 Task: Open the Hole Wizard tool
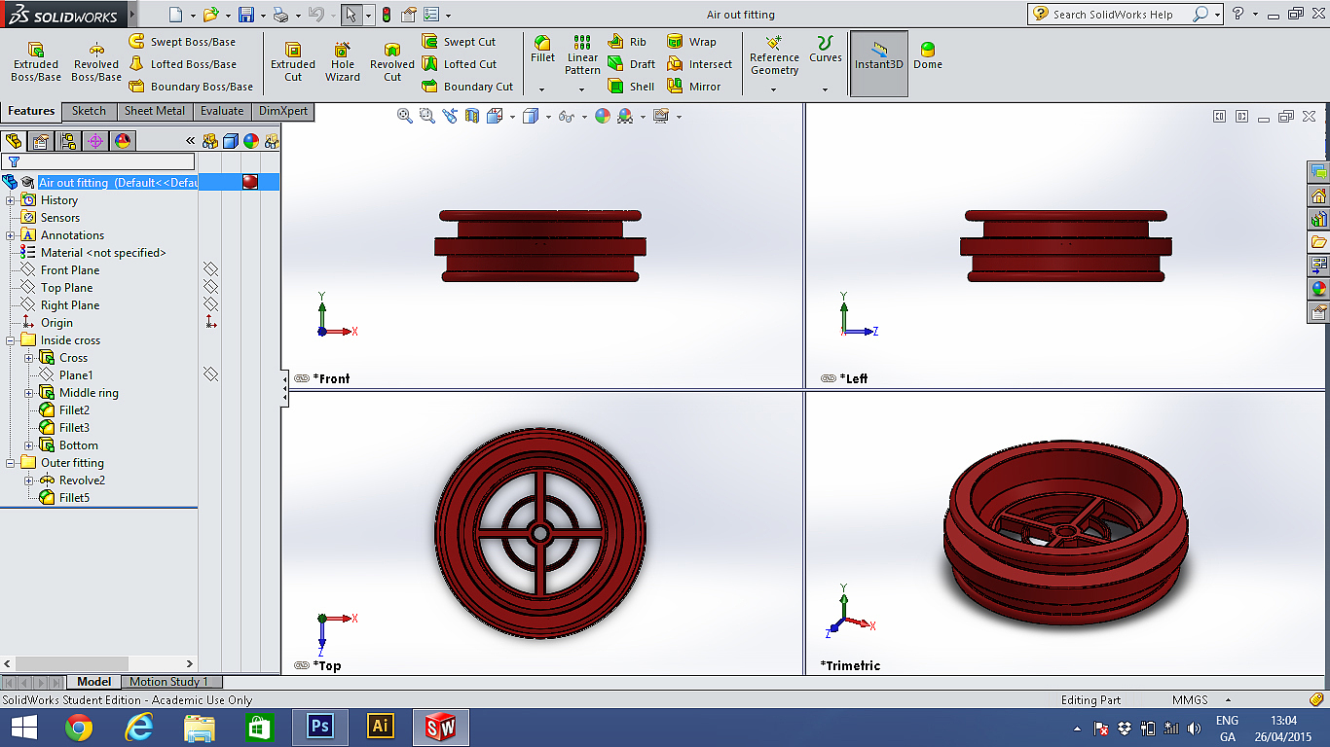343,61
